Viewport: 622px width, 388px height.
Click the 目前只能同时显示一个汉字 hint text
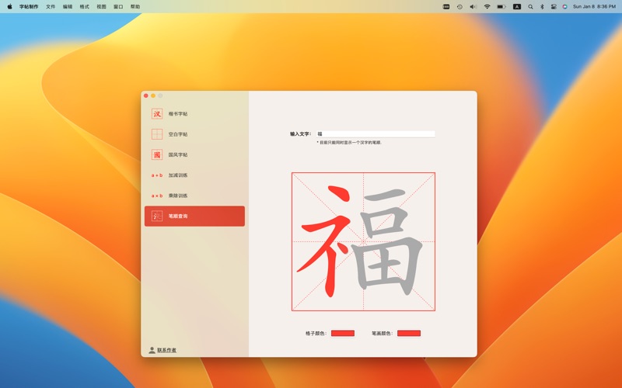[x=349, y=143]
